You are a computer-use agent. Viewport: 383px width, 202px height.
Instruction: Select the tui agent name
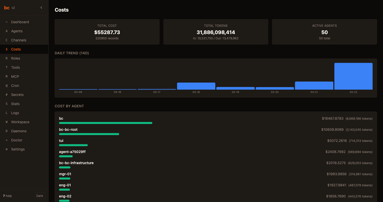pyautogui.click(x=61, y=141)
